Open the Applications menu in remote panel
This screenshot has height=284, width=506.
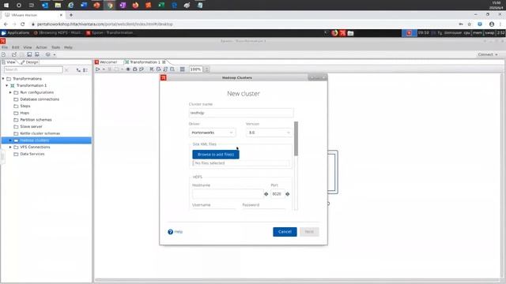click(x=15, y=33)
